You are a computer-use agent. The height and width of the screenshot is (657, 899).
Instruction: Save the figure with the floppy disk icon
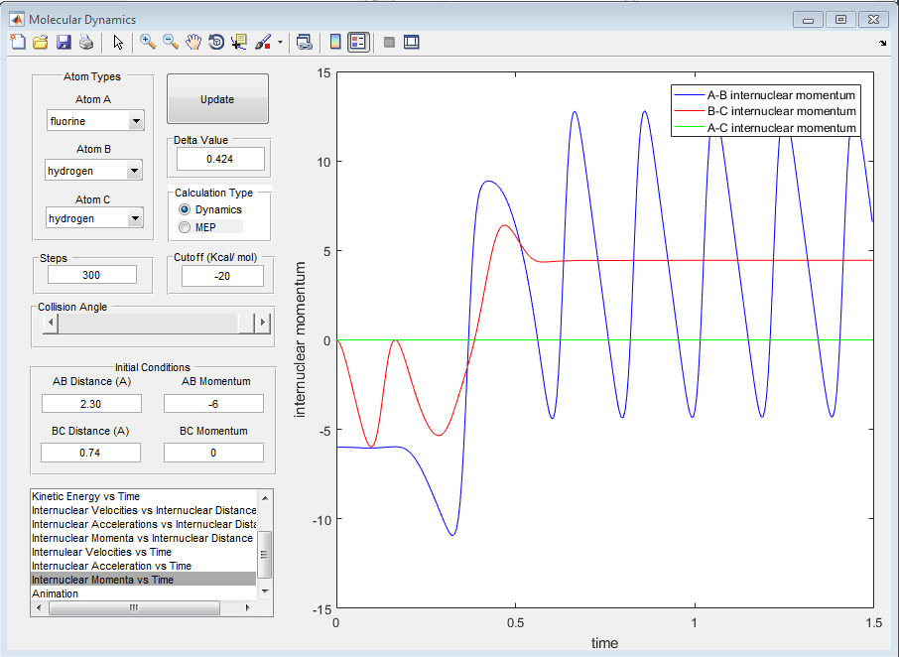[x=64, y=42]
